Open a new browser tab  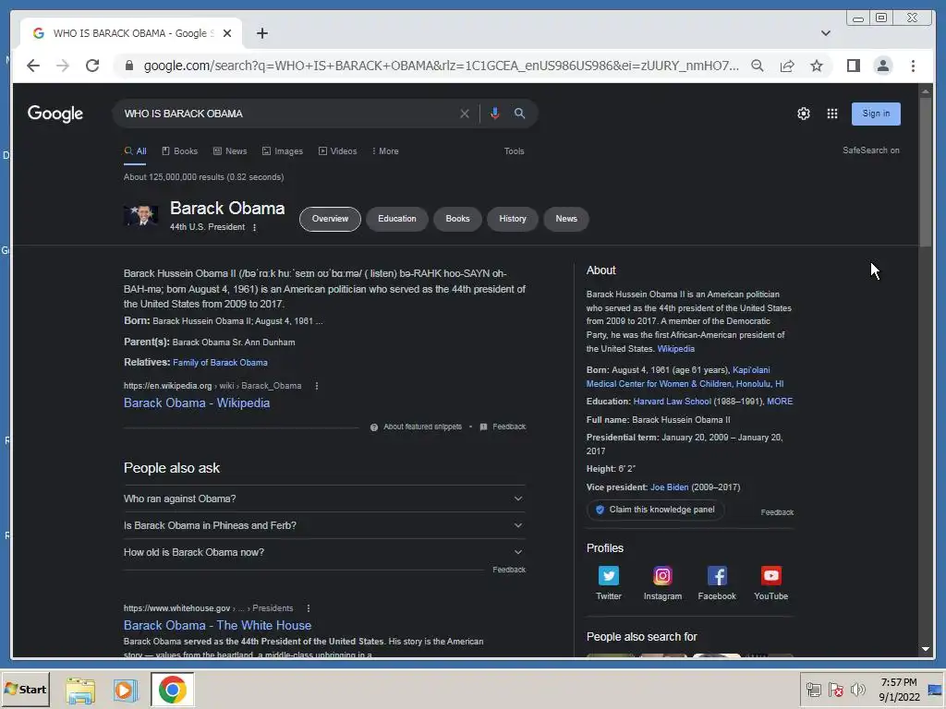point(261,33)
